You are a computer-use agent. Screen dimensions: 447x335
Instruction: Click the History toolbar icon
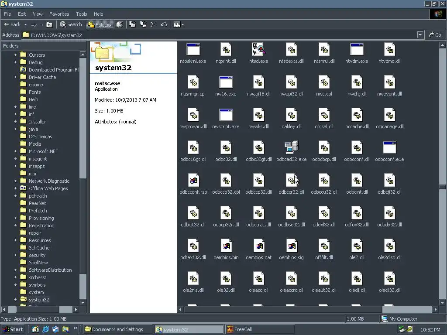tap(120, 24)
